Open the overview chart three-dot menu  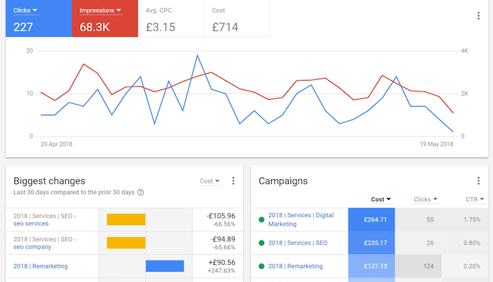pyautogui.click(x=478, y=16)
